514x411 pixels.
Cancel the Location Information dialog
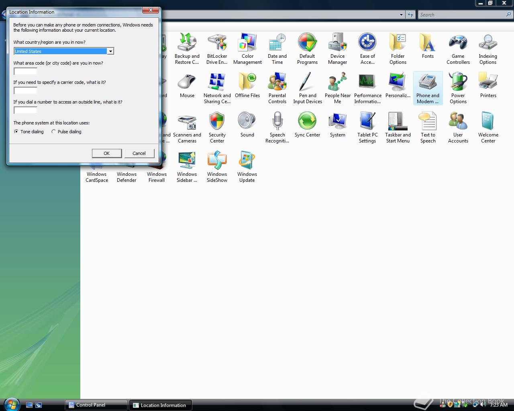pos(139,153)
